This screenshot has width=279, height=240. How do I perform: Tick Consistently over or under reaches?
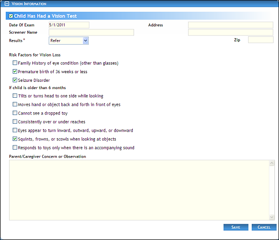coord(15,122)
